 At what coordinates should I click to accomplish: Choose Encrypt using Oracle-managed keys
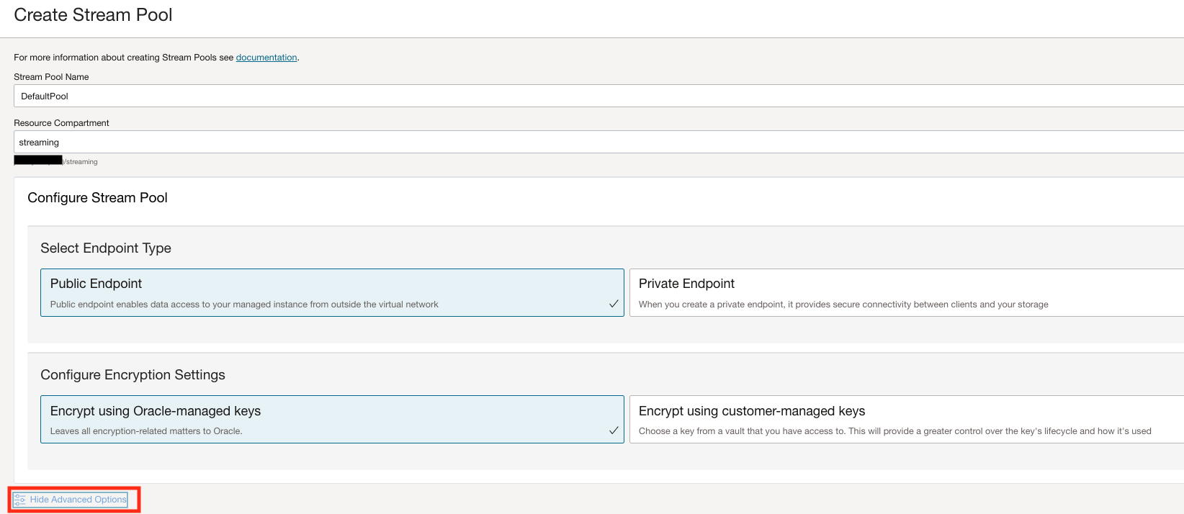click(x=331, y=419)
